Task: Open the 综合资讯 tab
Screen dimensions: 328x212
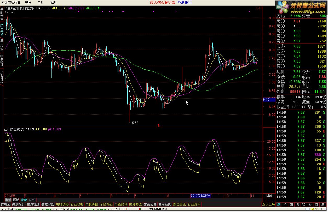Action: pos(179,204)
